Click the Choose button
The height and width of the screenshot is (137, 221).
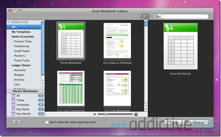(198, 122)
